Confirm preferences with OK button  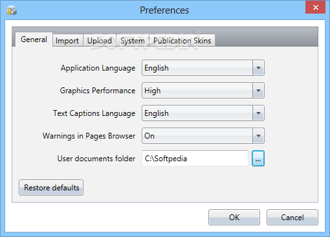click(234, 217)
